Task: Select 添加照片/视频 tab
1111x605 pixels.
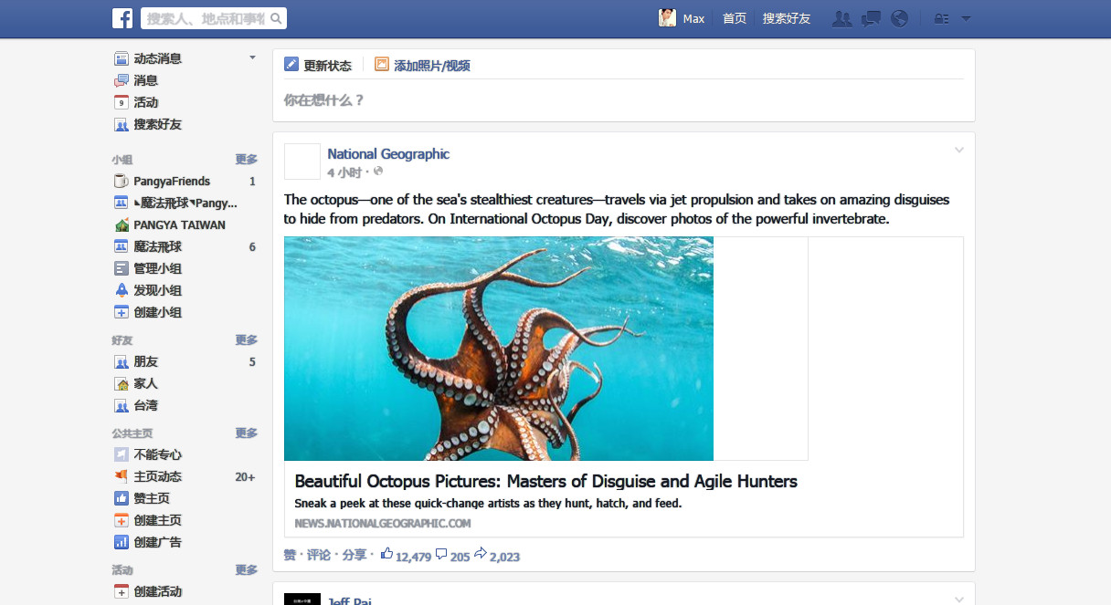Action: [422, 65]
